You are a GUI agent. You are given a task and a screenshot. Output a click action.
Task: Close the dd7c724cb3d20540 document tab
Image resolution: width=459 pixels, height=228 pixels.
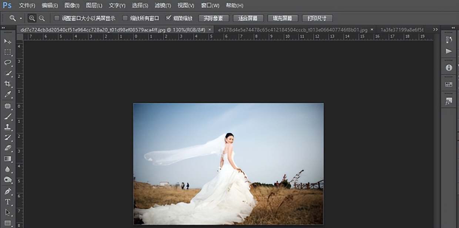[210, 30]
